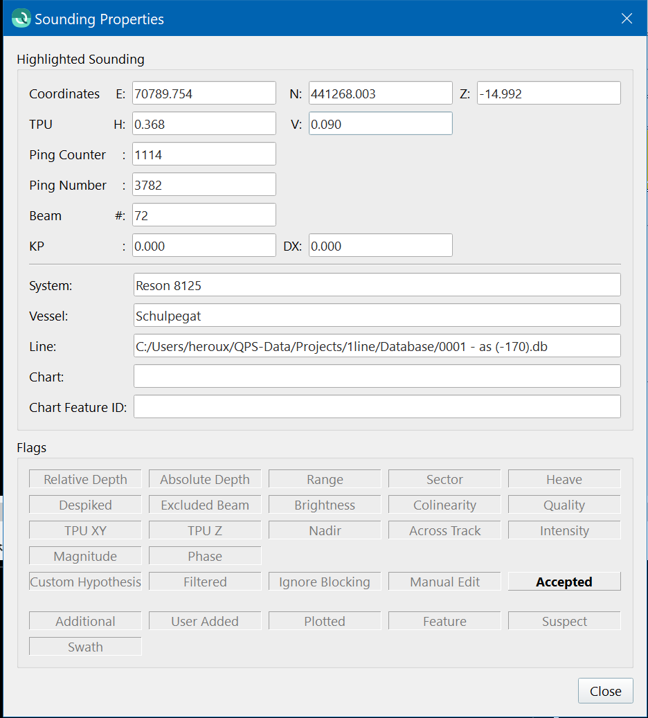Click the Coordinates label
The width and height of the screenshot is (648, 718).
[64, 93]
